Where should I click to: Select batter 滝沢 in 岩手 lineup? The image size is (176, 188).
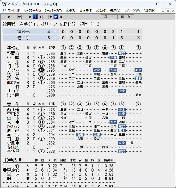pyautogui.click(x=13, y=135)
